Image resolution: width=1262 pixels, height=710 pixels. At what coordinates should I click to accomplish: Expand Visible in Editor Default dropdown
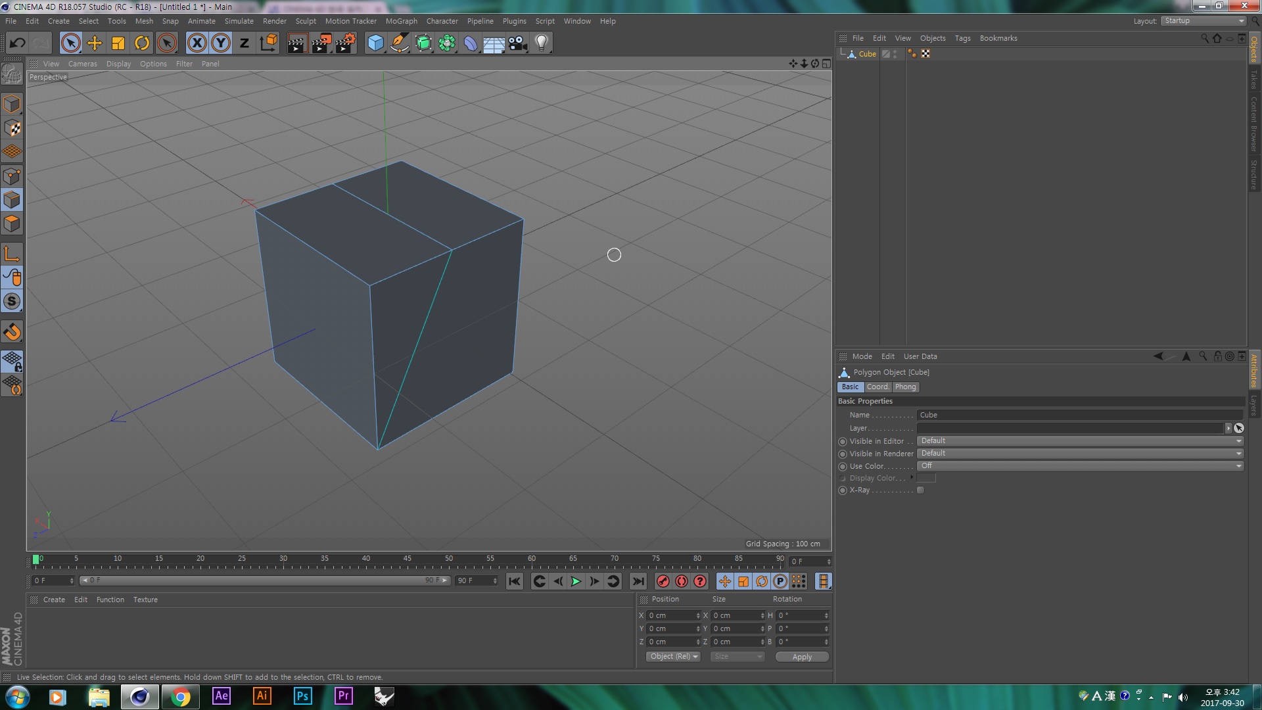click(1240, 440)
